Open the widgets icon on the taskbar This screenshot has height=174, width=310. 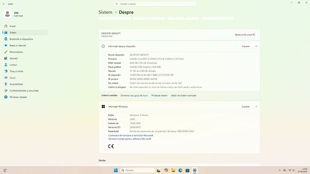click(5, 170)
